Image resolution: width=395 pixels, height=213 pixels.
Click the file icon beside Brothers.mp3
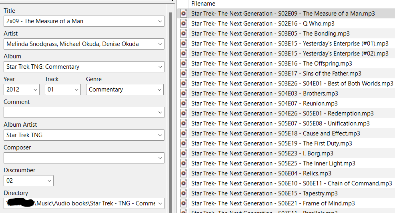click(x=184, y=94)
